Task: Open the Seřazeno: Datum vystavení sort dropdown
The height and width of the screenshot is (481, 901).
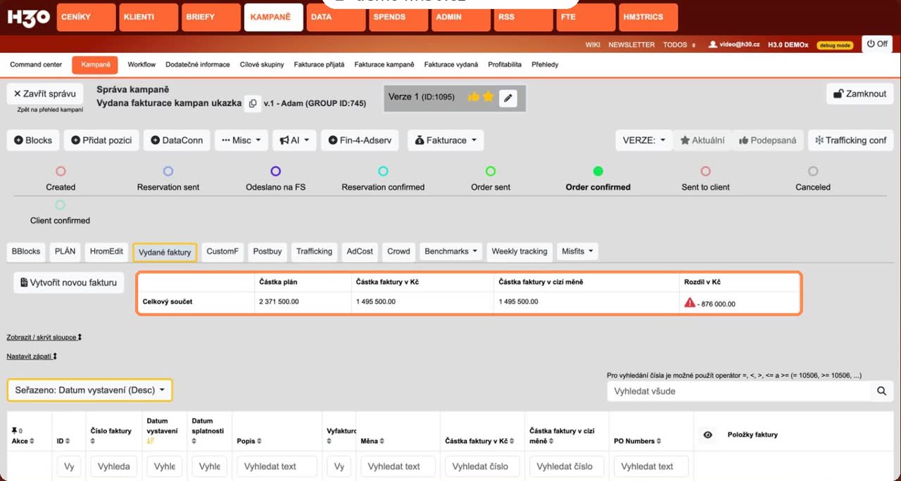Action: point(89,390)
